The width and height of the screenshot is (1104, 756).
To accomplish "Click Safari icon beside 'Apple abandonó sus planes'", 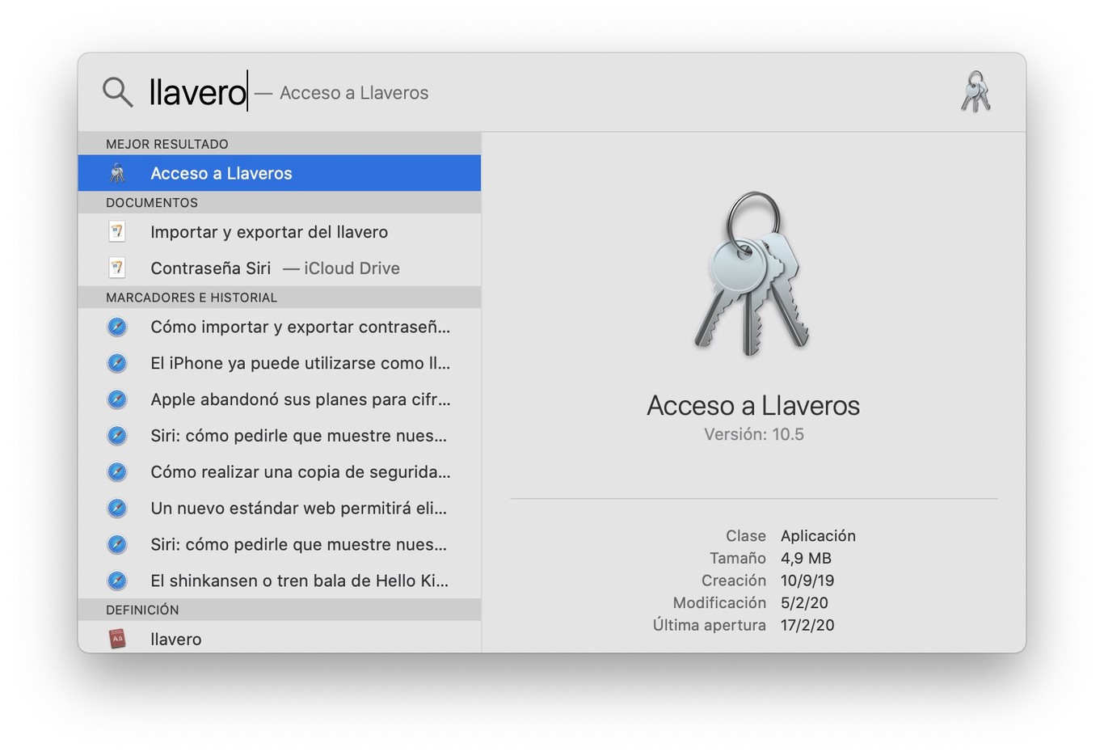I will point(117,399).
